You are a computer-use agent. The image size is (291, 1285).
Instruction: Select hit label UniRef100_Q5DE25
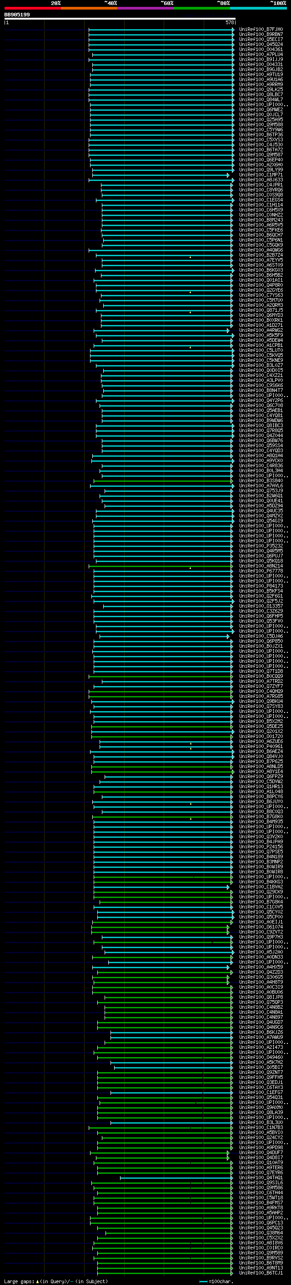(261, 726)
